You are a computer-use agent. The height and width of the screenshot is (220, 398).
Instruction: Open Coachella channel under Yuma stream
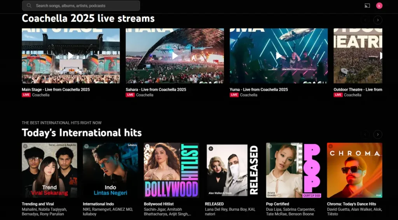coord(248,95)
